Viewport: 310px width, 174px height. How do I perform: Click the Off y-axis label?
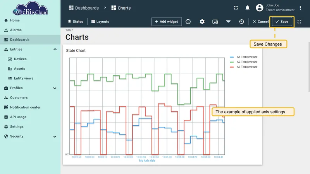(67, 154)
